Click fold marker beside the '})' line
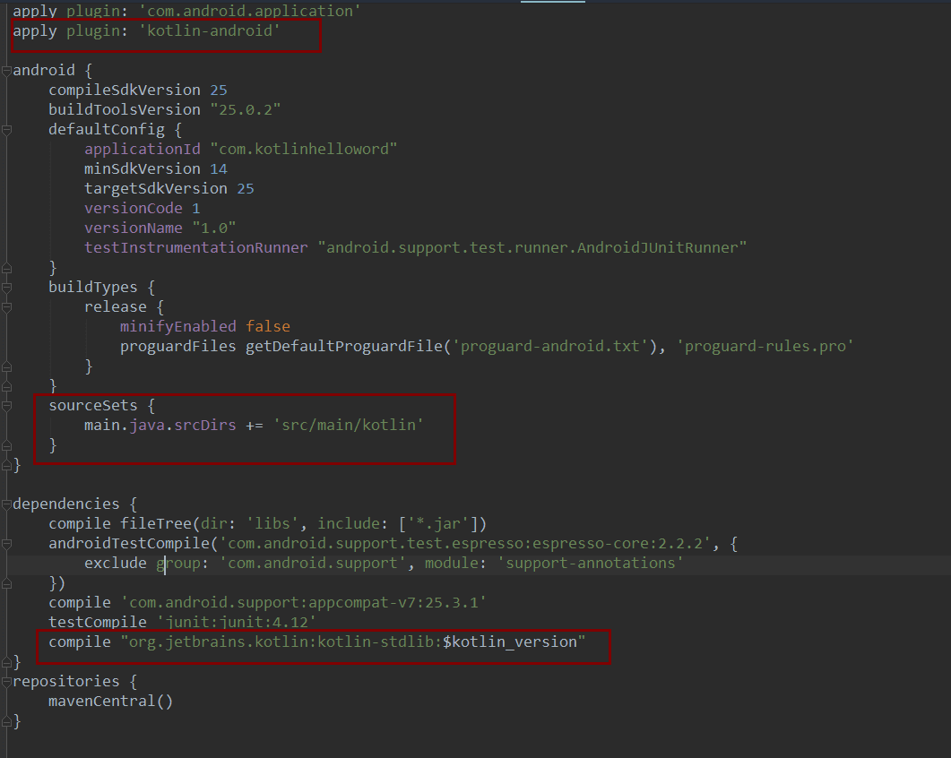The height and width of the screenshot is (758, 951). tap(6, 583)
